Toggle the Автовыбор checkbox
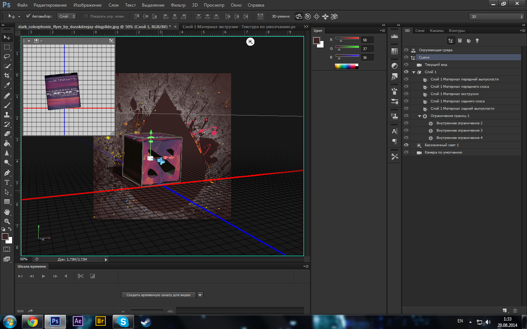The height and width of the screenshot is (329, 527). coord(28,16)
